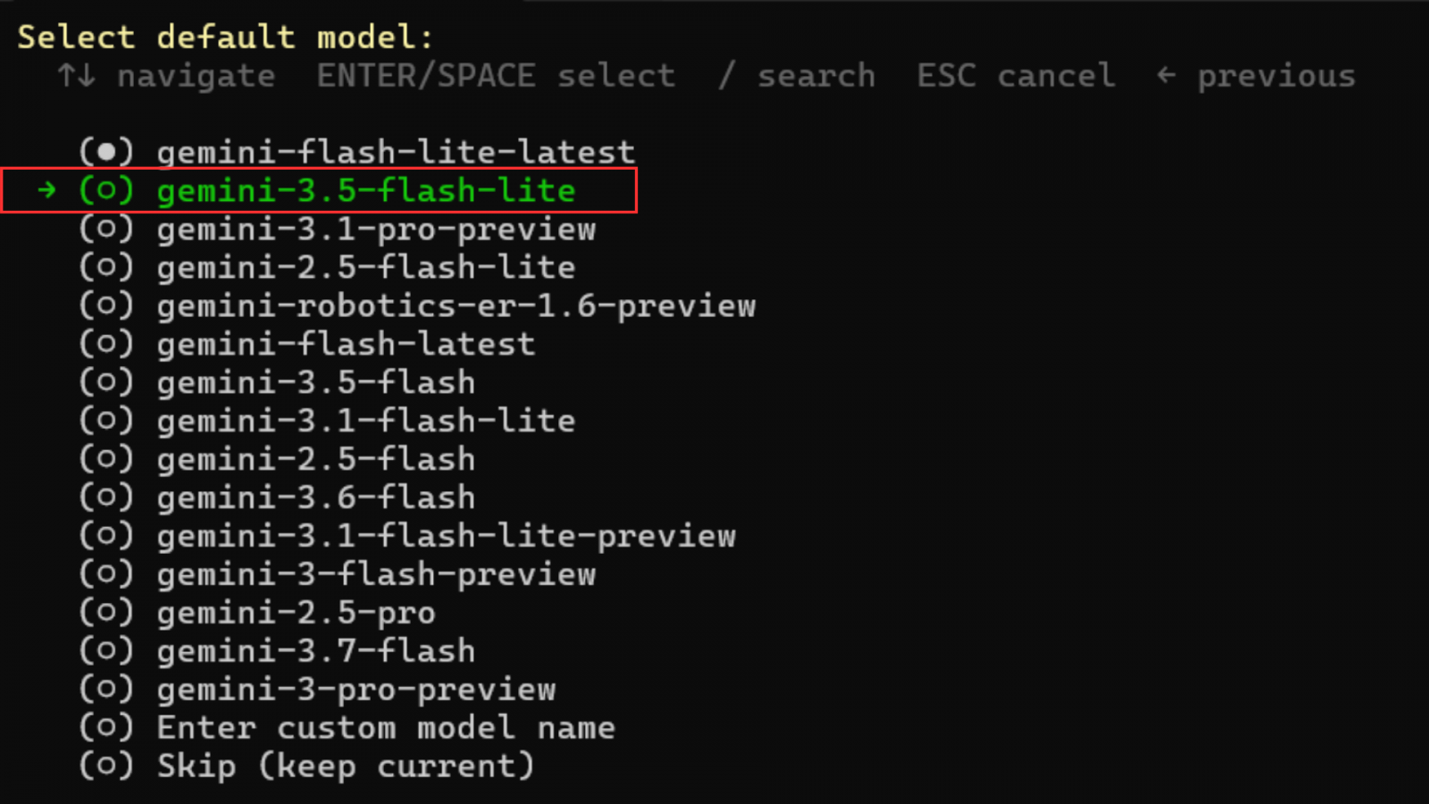Click the up-down navigate arrows hint
This screenshot has width=1429, height=804.
point(77,76)
